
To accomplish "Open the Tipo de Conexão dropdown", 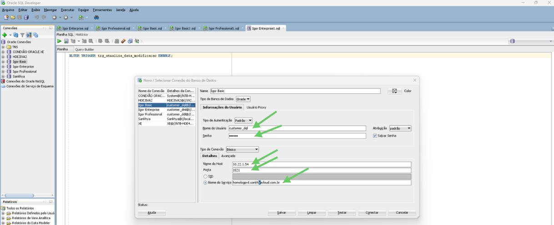I will coord(242,149).
